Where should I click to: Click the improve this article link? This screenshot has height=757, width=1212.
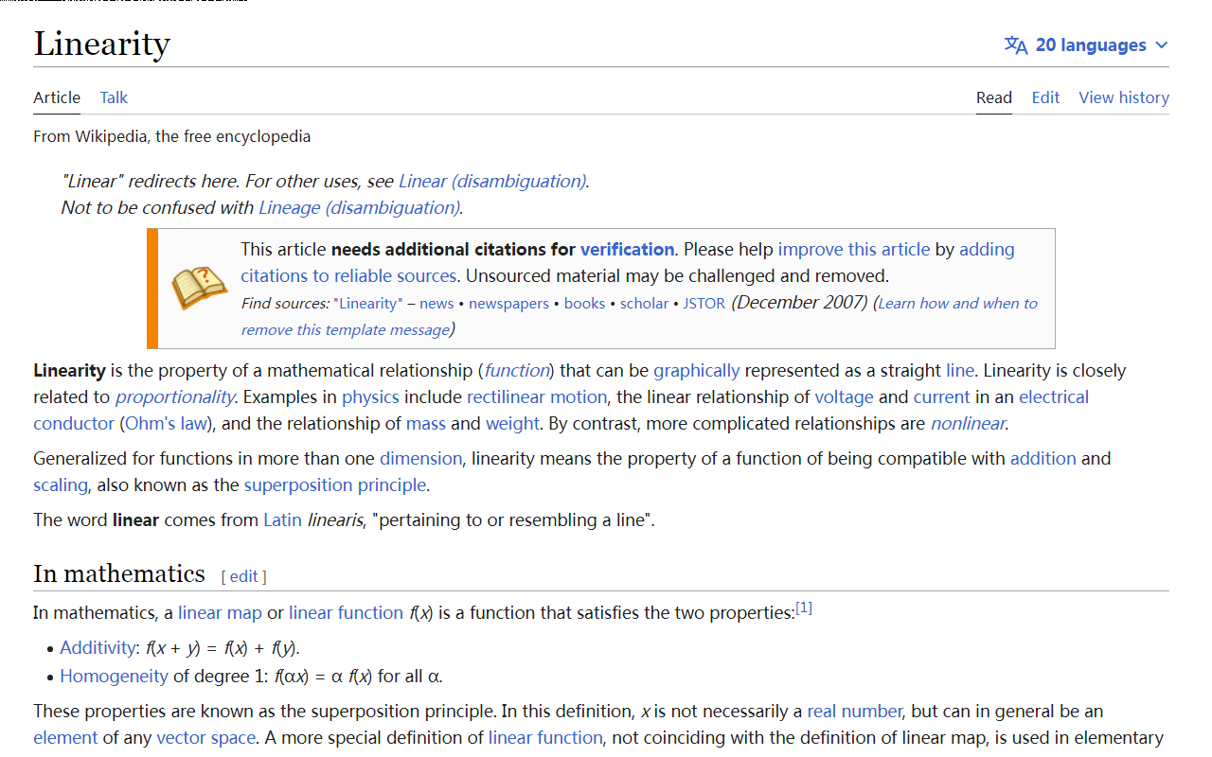854,249
